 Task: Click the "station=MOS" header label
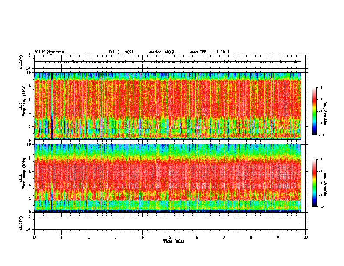pos(162,52)
